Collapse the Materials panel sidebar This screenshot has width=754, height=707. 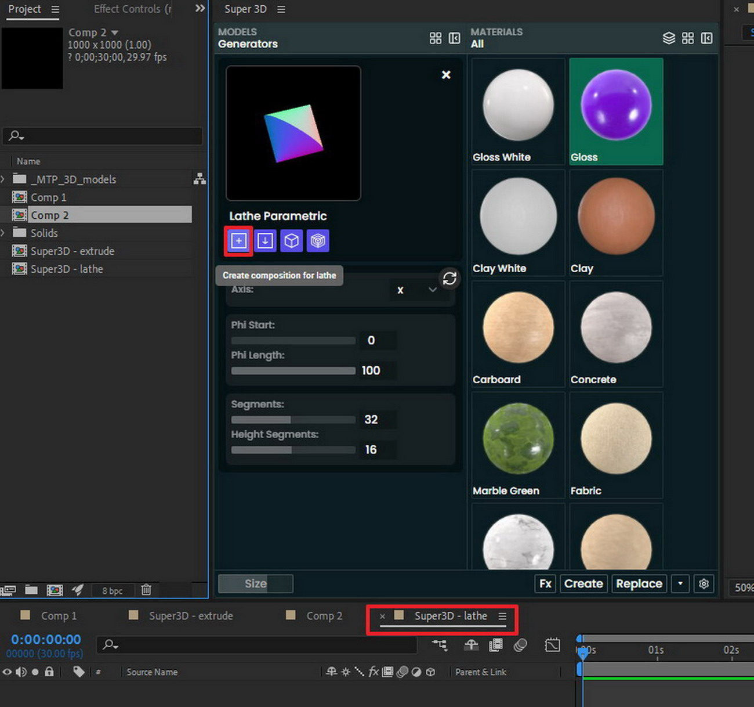[x=706, y=38]
